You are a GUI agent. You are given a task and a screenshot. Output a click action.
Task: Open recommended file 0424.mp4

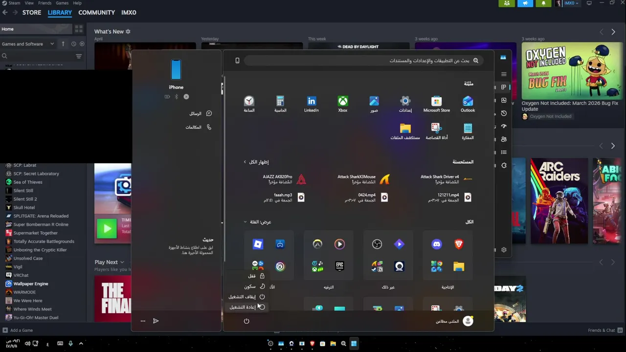coord(367,198)
